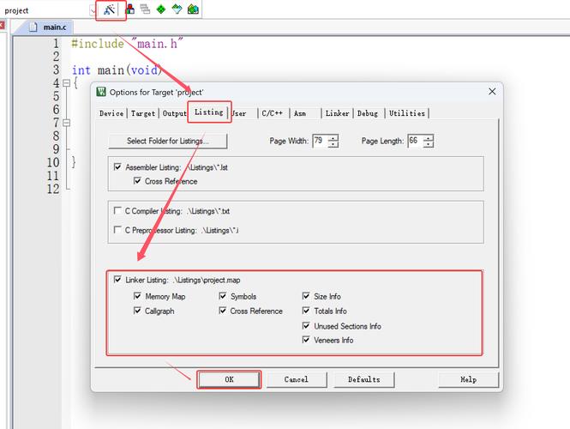
Task: Enable the C Preprocessor Listing checkbox
Action: pos(117,230)
